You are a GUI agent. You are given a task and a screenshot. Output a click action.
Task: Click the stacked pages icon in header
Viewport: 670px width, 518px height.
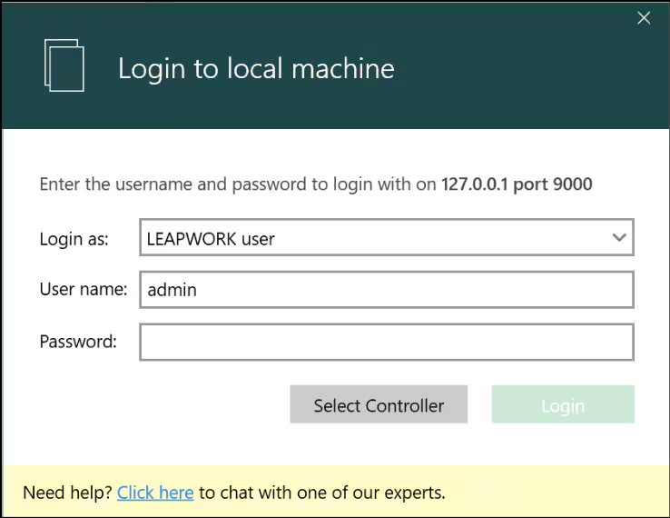(64, 65)
